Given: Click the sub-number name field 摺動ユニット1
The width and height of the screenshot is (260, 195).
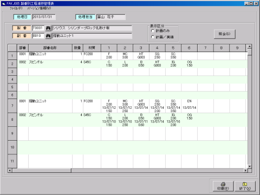Looking at the screenshot, I should point(92,36).
